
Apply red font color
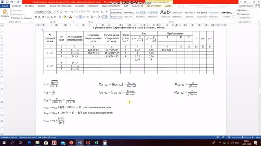click(x=70, y=17)
